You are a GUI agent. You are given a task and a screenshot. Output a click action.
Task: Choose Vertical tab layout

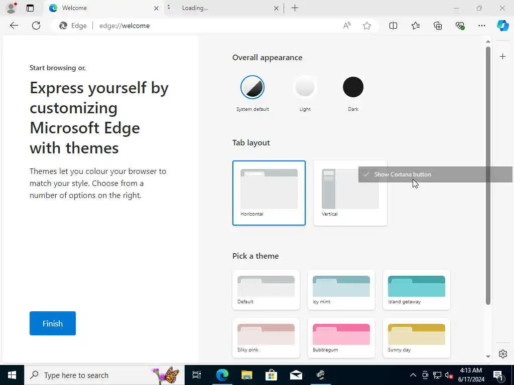[x=350, y=193]
